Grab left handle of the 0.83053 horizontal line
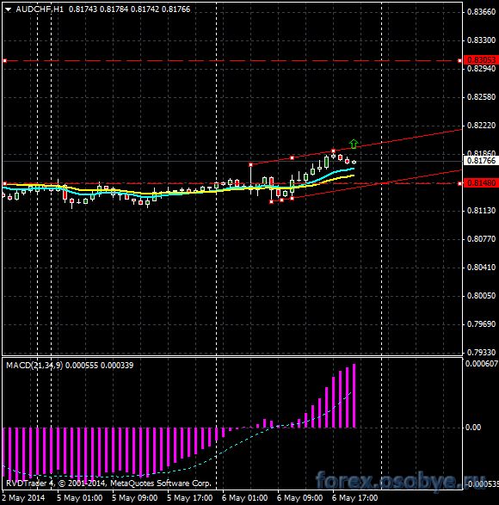This screenshot has height=505, width=499. point(4,60)
